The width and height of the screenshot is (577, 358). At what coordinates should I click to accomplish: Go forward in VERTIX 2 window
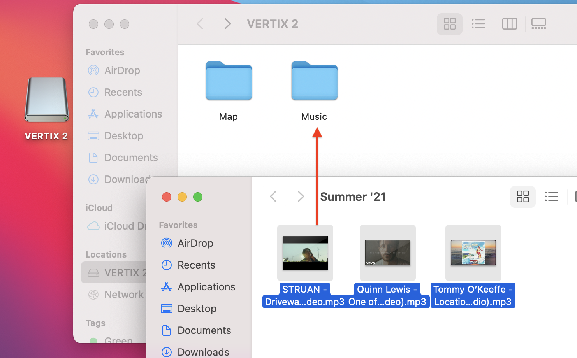point(227,24)
